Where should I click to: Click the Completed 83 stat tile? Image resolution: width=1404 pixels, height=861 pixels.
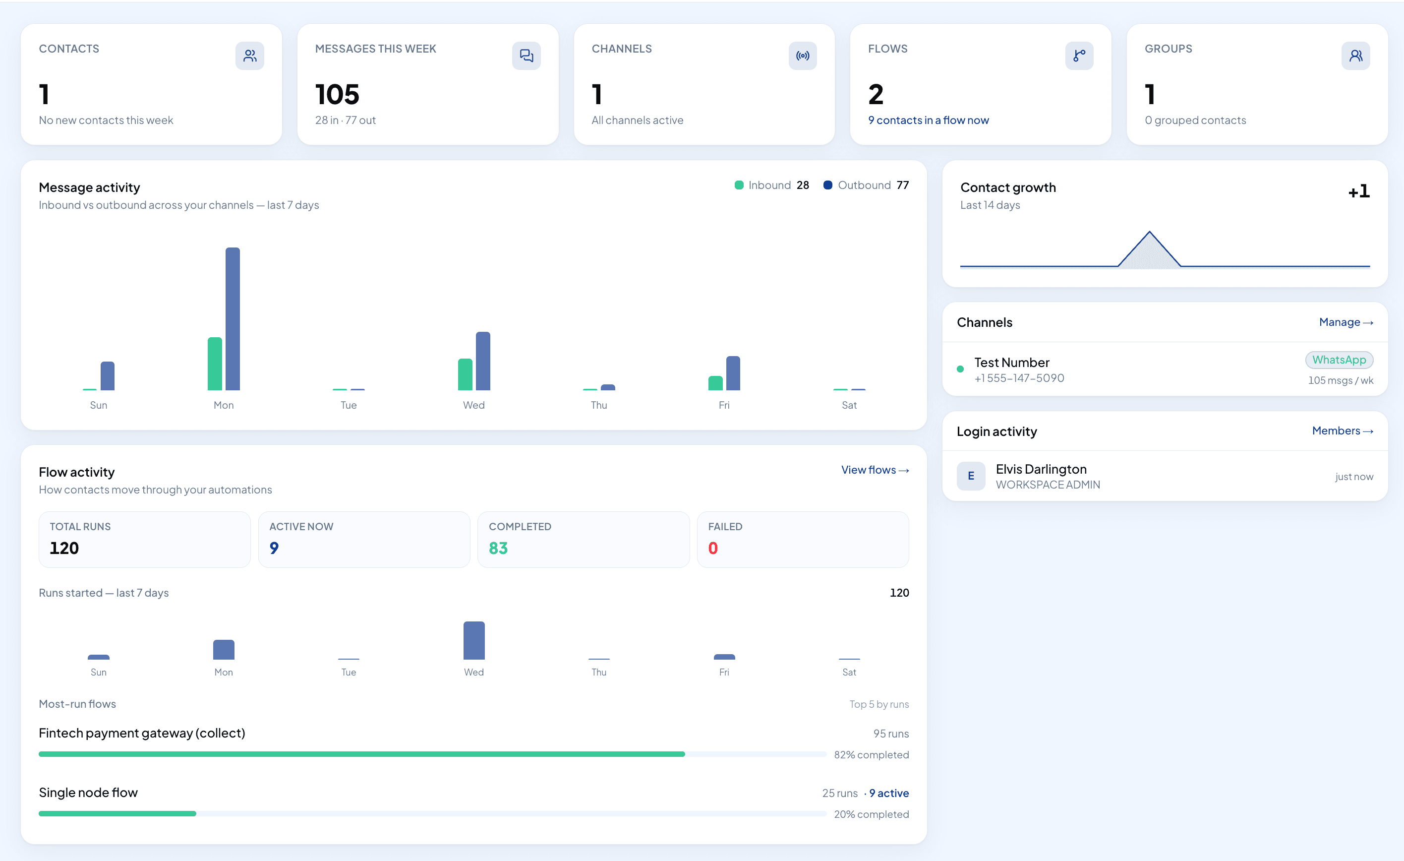(584, 540)
